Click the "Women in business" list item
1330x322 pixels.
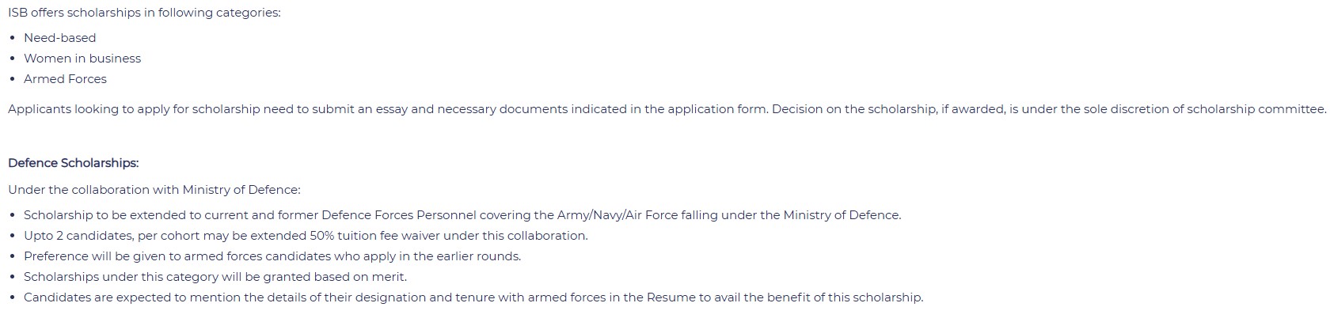(82, 59)
